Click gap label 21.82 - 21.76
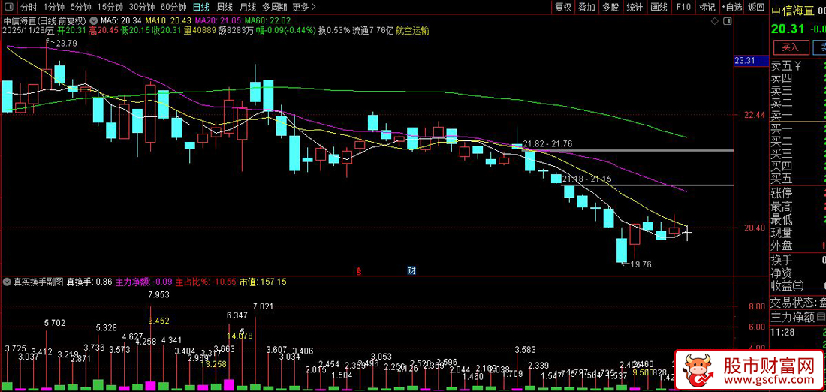The image size is (826, 392). tap(547, 143)
